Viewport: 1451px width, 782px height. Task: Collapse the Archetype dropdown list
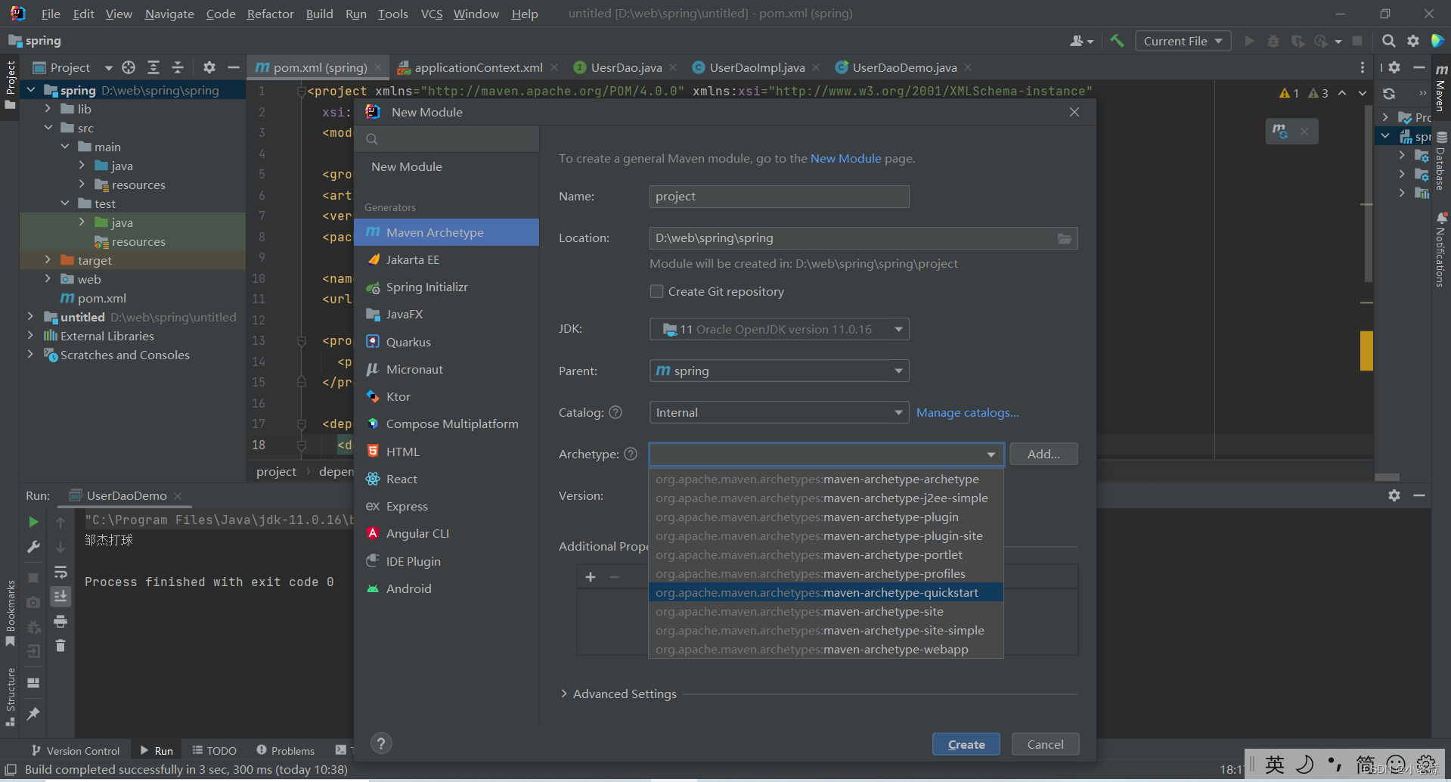point(991,454)
